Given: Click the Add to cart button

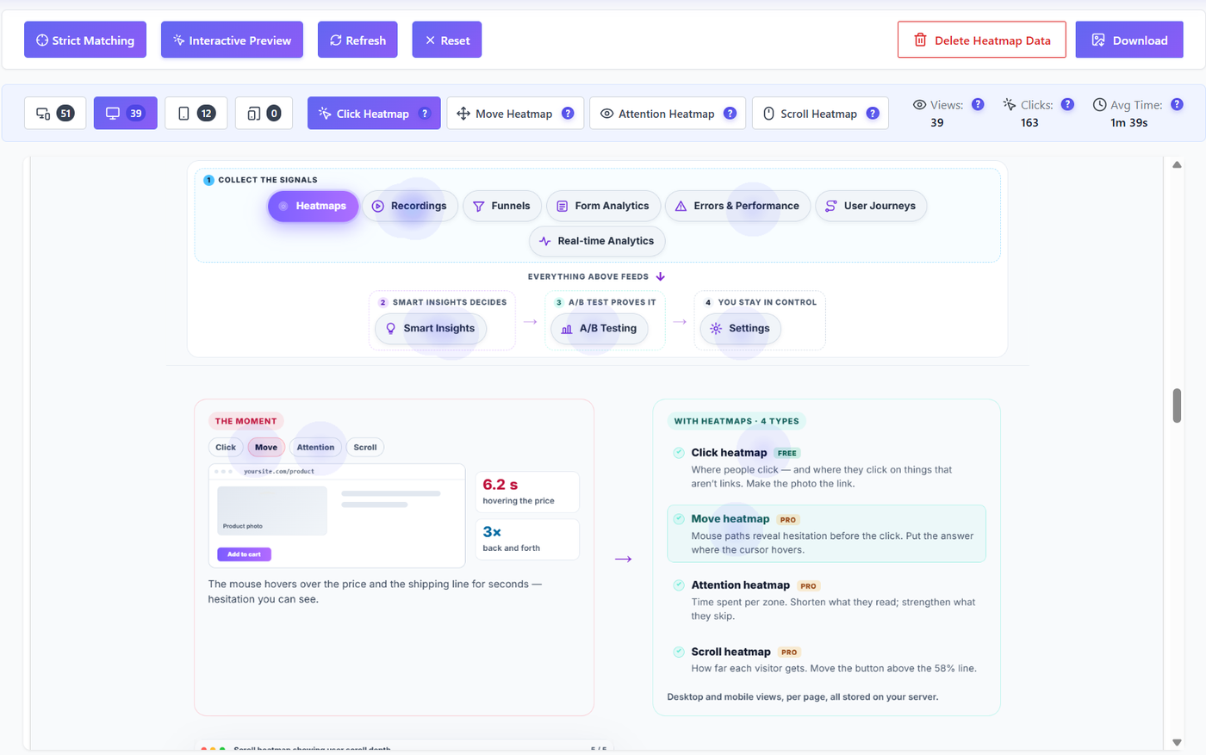Looking at the screenshot, I should (244, 554).
